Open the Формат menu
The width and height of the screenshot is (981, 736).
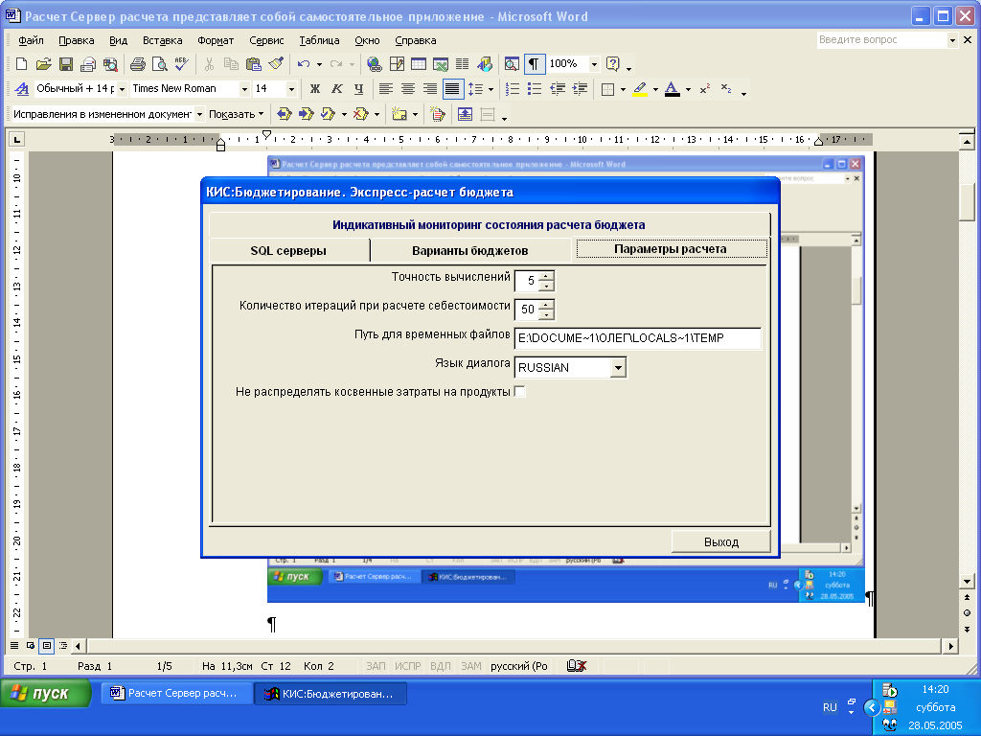click(216, 40)
